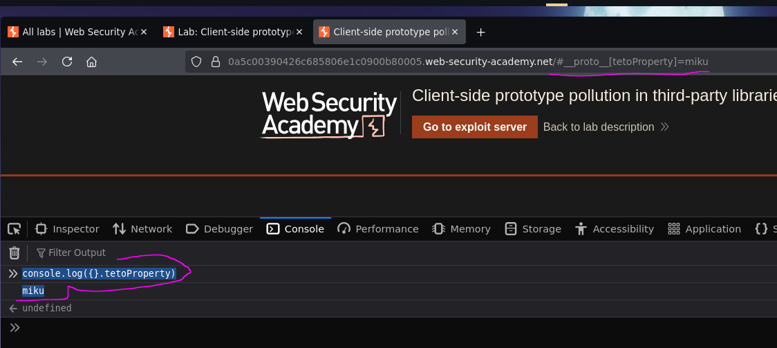Viewport: 777px width, 348px height.
Task: Open Back to lab description link
Action: point(606,127)
